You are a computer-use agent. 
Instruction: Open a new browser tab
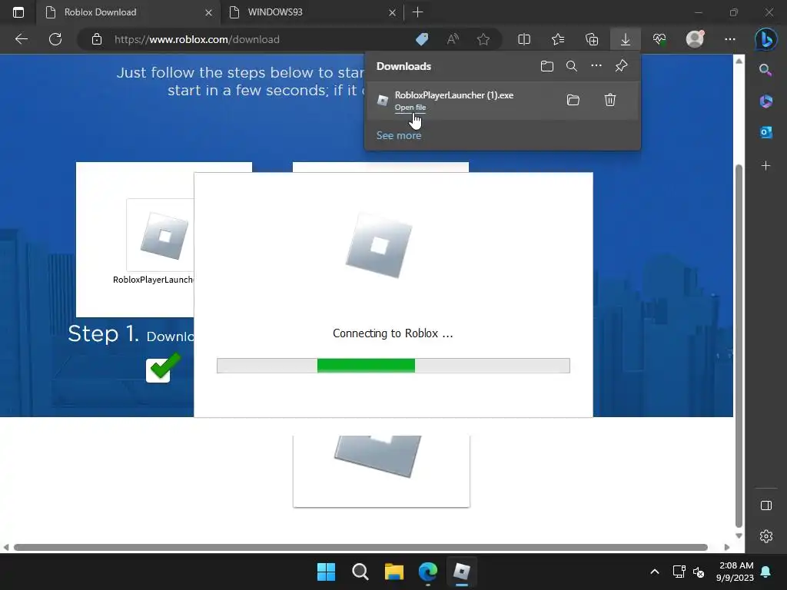pos(417,12)
